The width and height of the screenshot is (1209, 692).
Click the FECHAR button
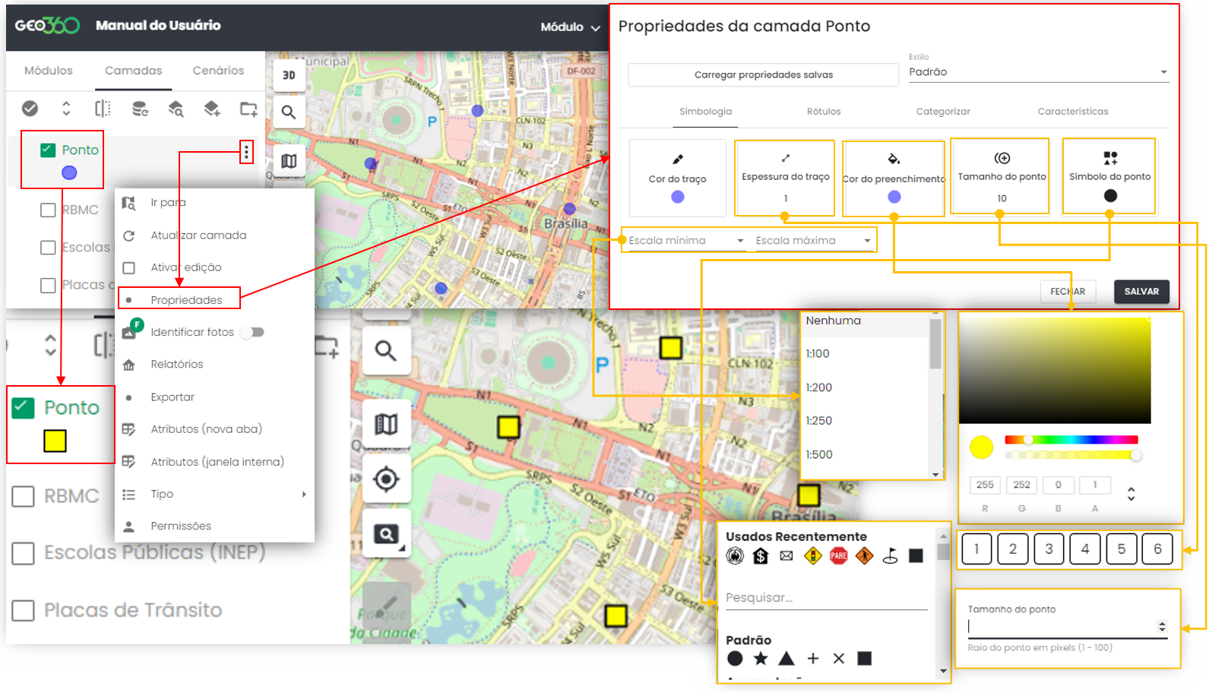click(1068, 292)
